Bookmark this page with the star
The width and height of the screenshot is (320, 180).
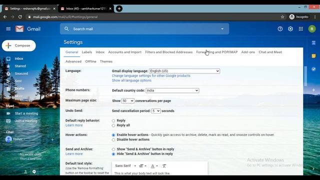(282, 17)
